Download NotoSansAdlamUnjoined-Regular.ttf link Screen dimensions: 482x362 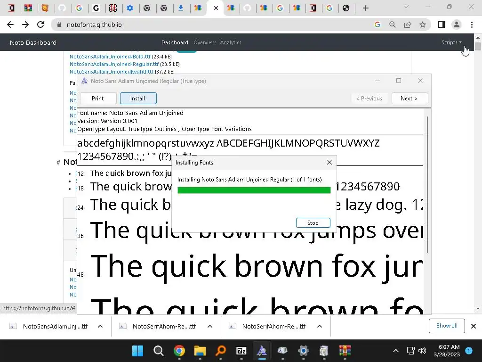coord(114,64)
